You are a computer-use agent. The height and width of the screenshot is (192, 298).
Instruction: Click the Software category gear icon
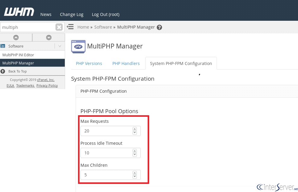[3, 46]
